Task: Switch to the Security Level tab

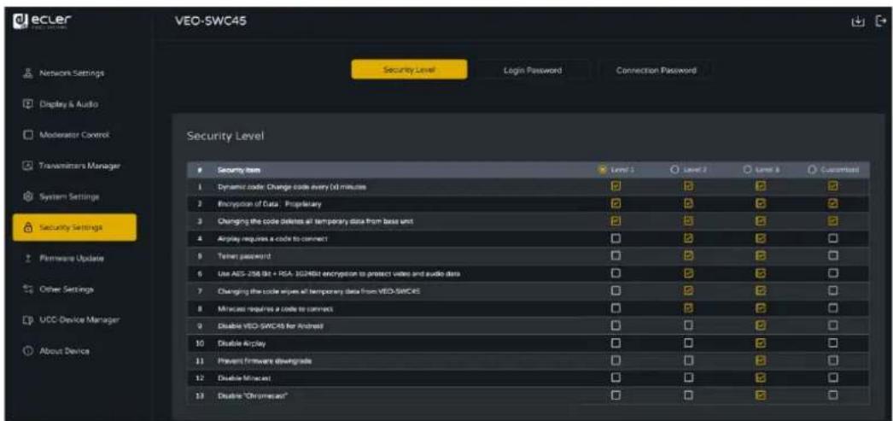Action: tap(410, 70)
